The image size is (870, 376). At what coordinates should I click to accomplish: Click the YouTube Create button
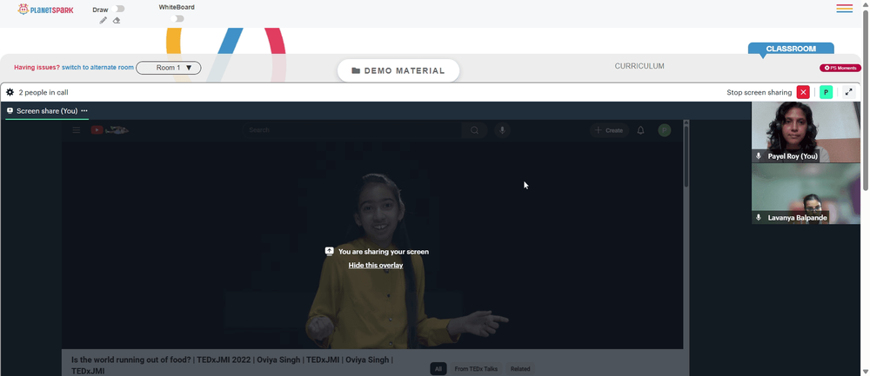coord(609,130)
